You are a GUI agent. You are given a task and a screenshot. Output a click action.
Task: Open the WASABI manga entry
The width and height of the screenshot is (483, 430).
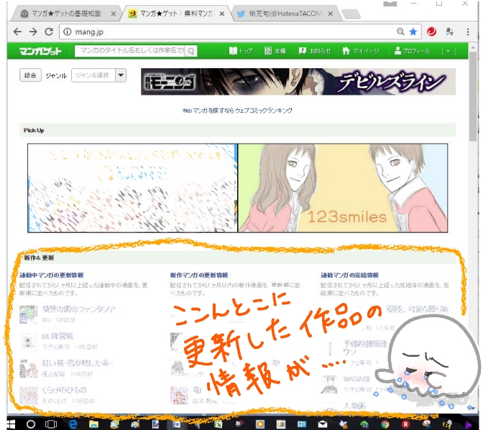356,378
